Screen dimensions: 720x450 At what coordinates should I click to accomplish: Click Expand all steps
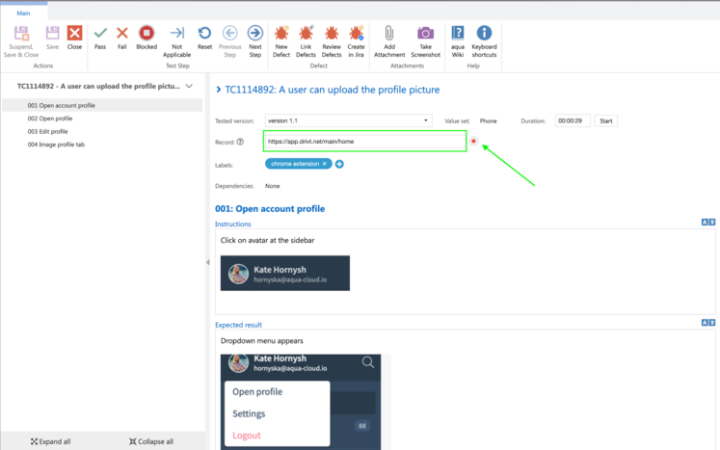(51, 441)
